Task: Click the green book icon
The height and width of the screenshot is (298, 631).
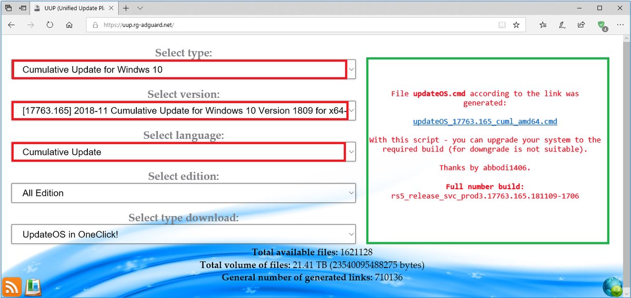Action: point(33,287)
